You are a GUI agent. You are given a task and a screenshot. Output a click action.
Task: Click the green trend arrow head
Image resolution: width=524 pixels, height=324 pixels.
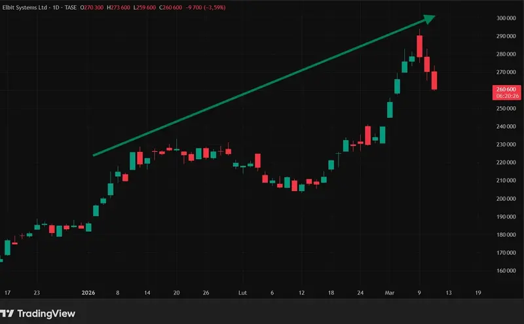(429, 19)
